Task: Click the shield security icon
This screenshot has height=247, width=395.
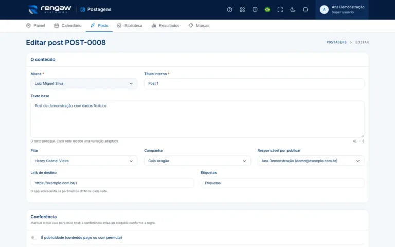Action: tap(255, 10)
